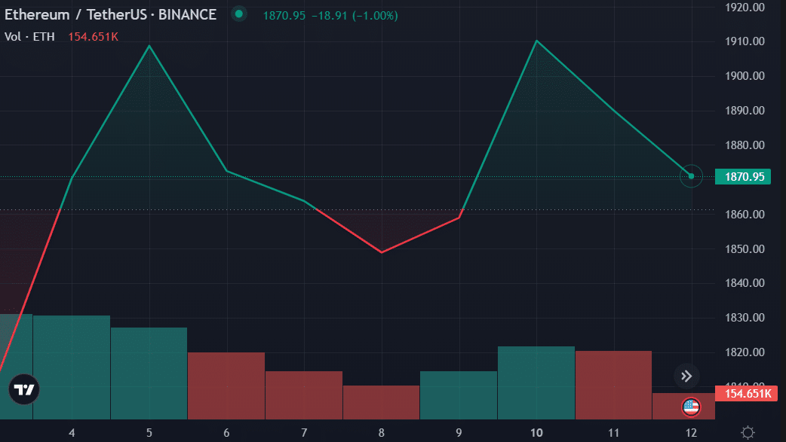Click the 1870.95 current price label

click(743, 177)
